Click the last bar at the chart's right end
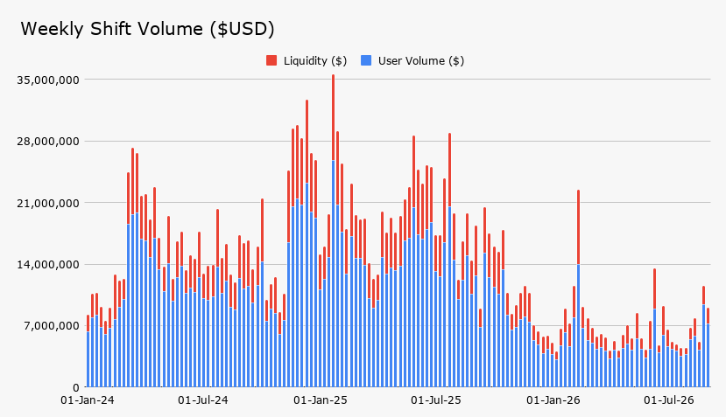This screenshot has width=726, height=417. [x=708, y=348]
